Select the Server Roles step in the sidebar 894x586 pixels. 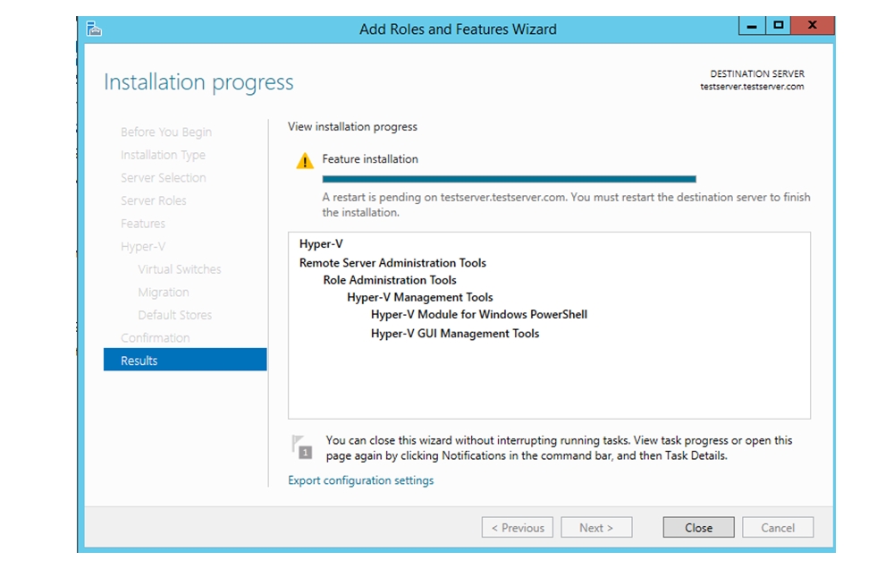pos(154,200)
